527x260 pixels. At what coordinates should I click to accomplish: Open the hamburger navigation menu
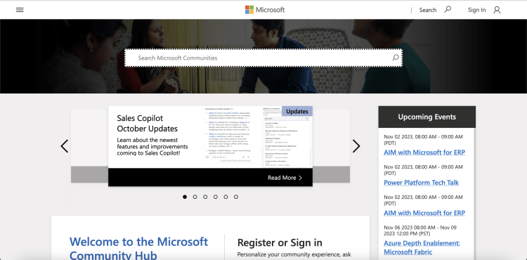[x=20, y=10]
